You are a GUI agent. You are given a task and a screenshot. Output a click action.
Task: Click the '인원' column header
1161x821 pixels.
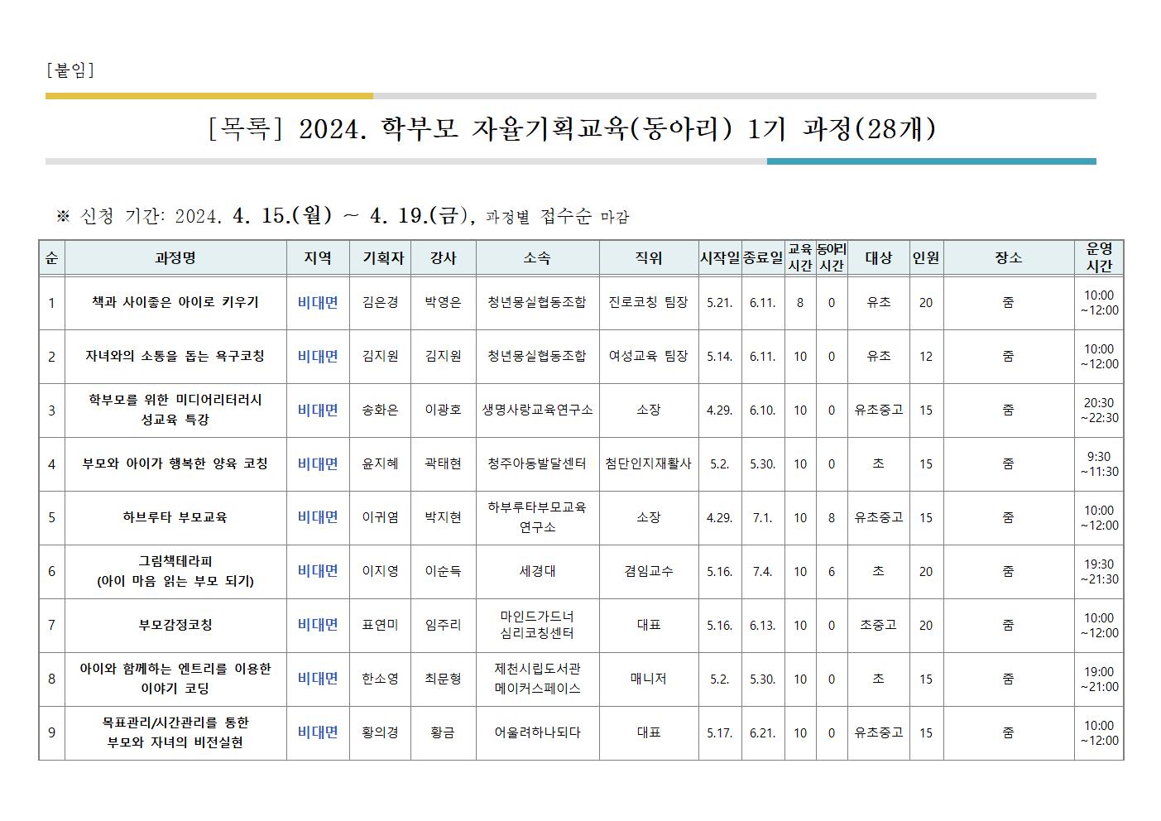pyautogui.click(x=926, y=258)
